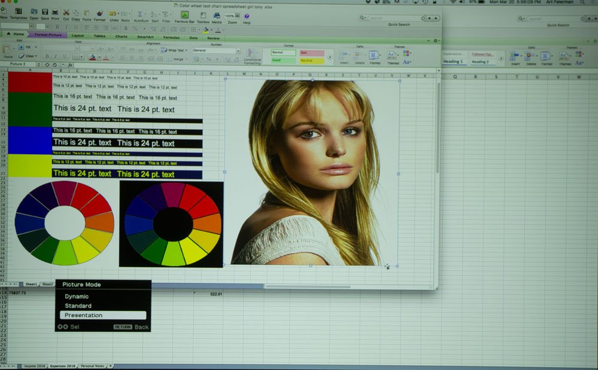
Task: Open the Picture 2 name box dropdown
Action: [x=38, y=65]
